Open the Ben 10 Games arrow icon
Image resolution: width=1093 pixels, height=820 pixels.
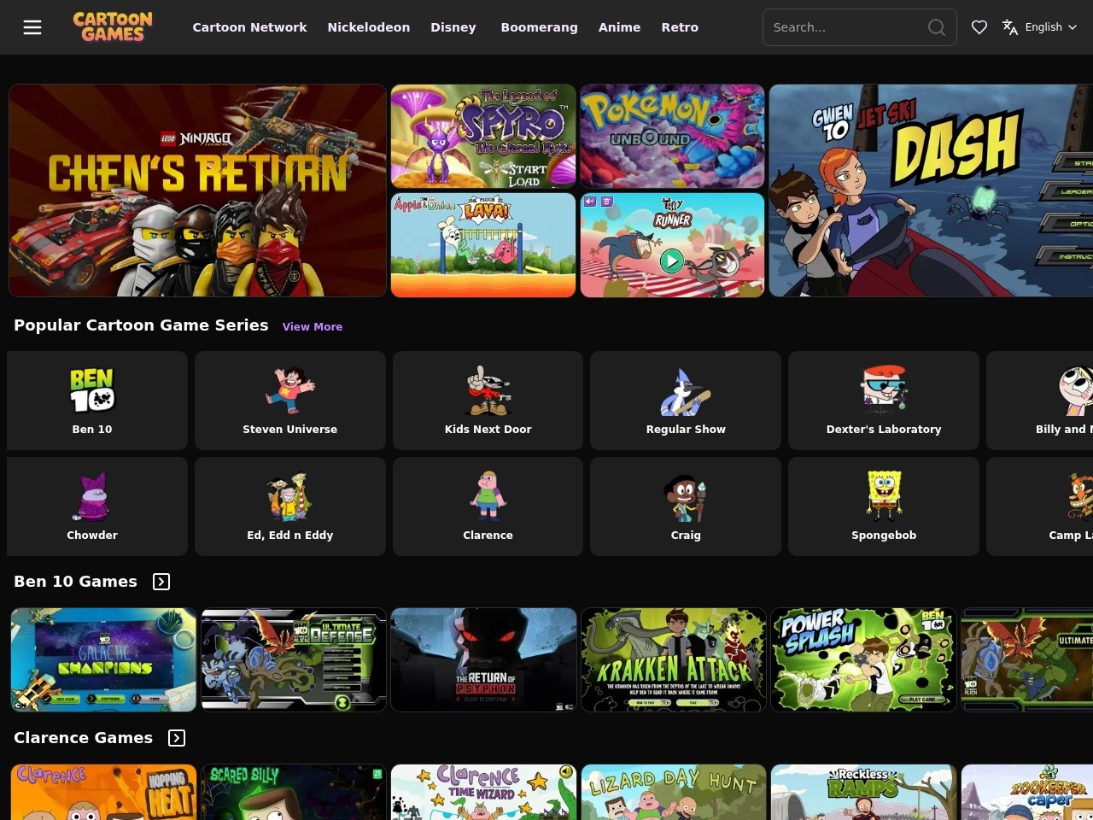(161, 582)
